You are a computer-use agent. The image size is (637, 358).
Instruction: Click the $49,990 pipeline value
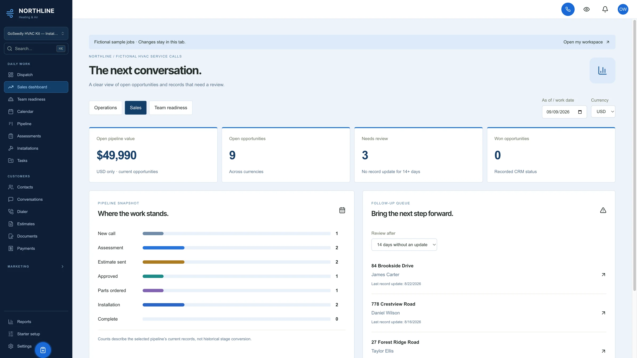tap(117, 155)
